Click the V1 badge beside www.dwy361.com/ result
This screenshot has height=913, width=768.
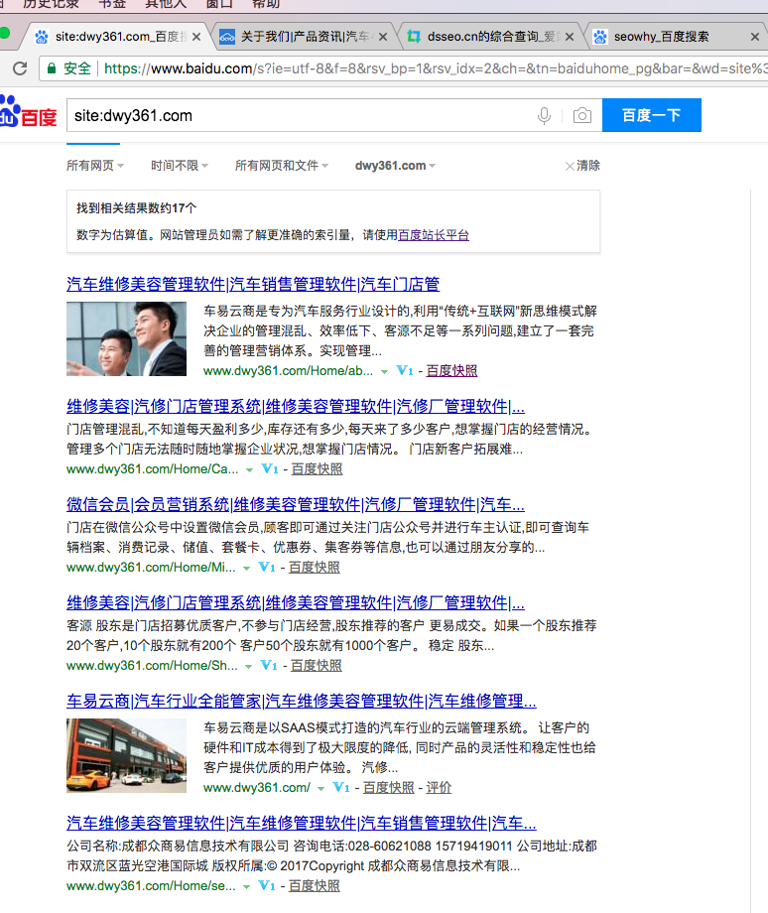tap(340, 787)
